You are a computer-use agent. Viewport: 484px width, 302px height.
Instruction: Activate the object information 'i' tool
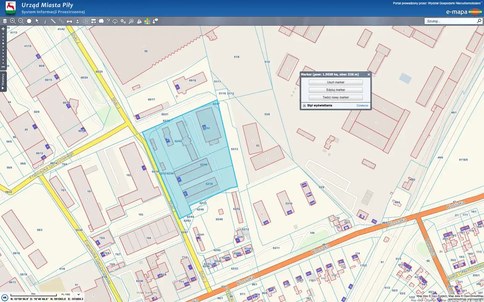[x=45, y=21]
